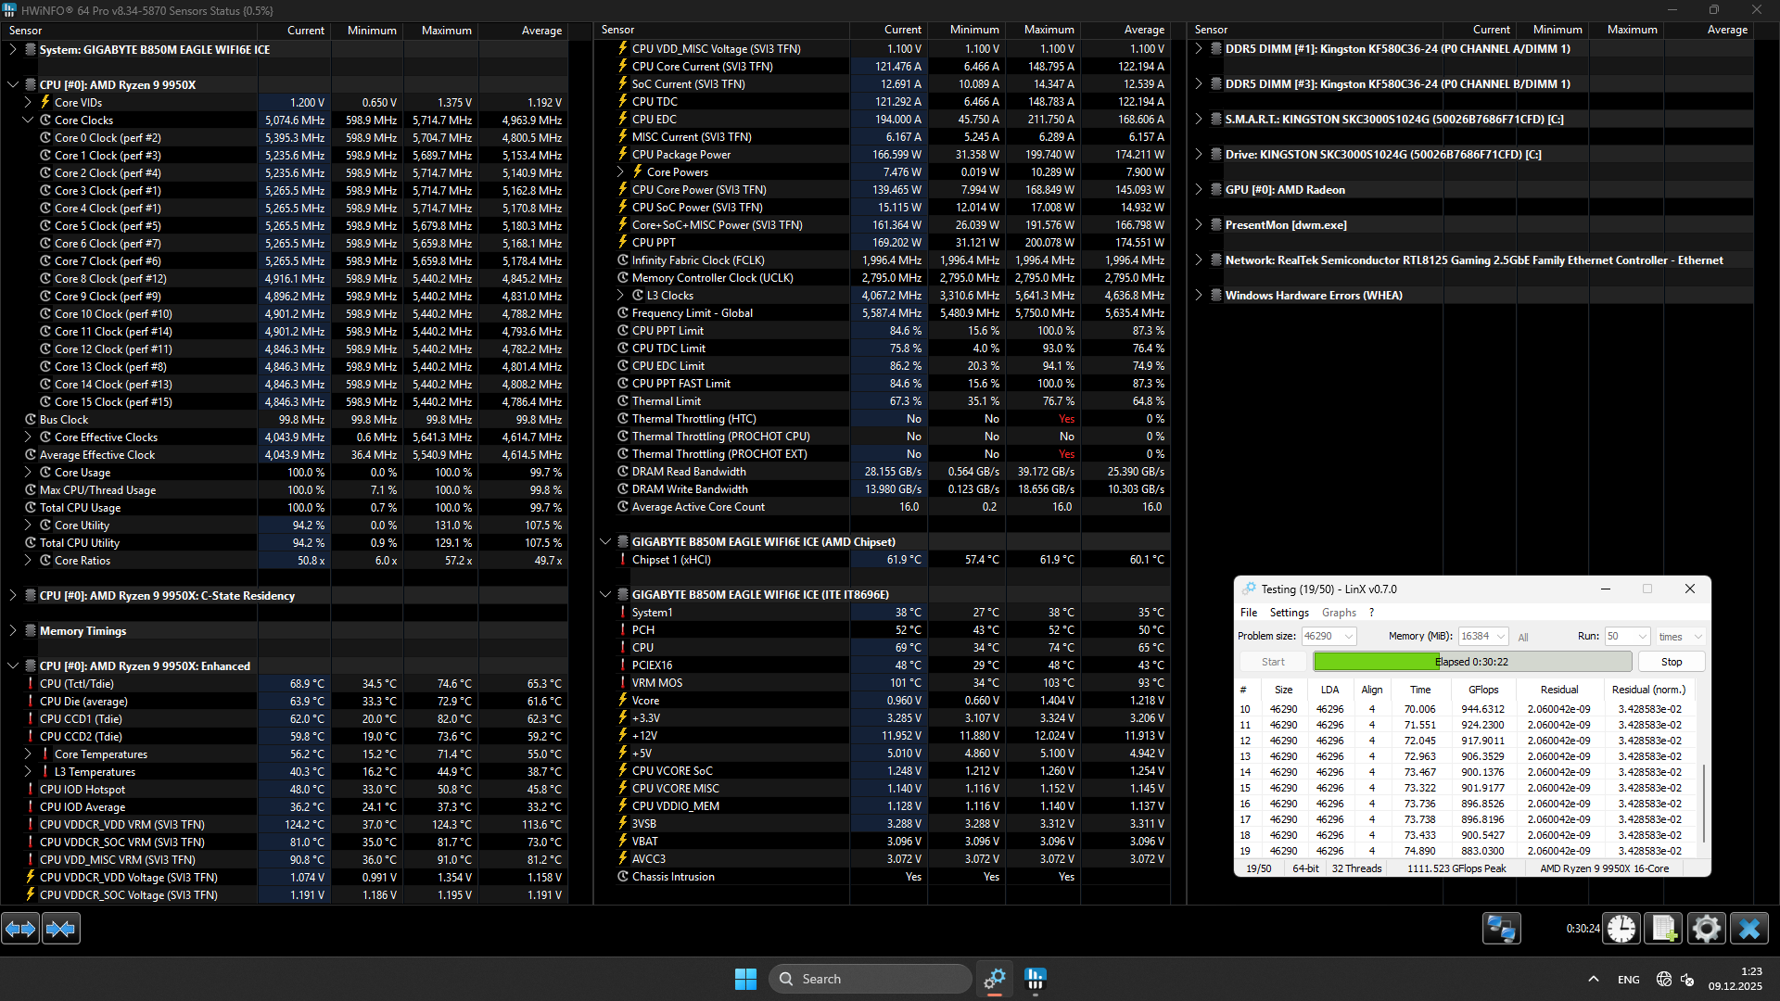Open the Memory (MiB) dropdown in LinX
The width and height of the screenshot is (1780, 1001).
coord(1500,637)
